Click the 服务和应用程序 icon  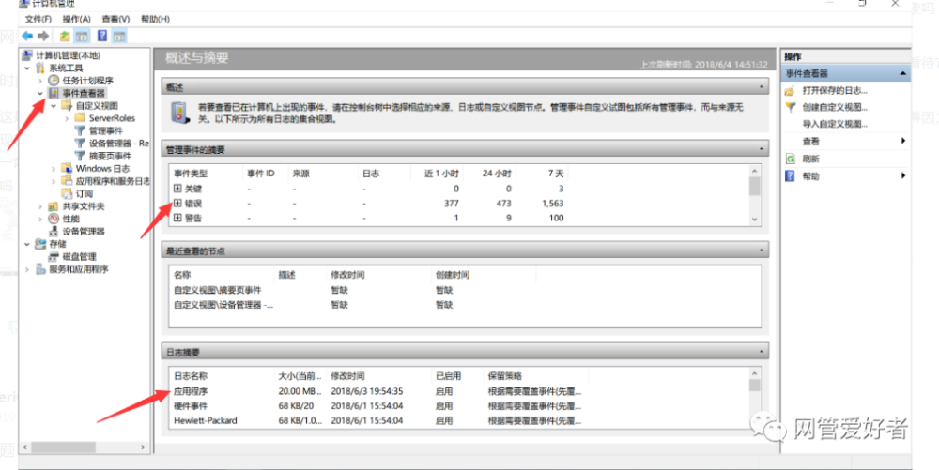click(x=40, y=269)
